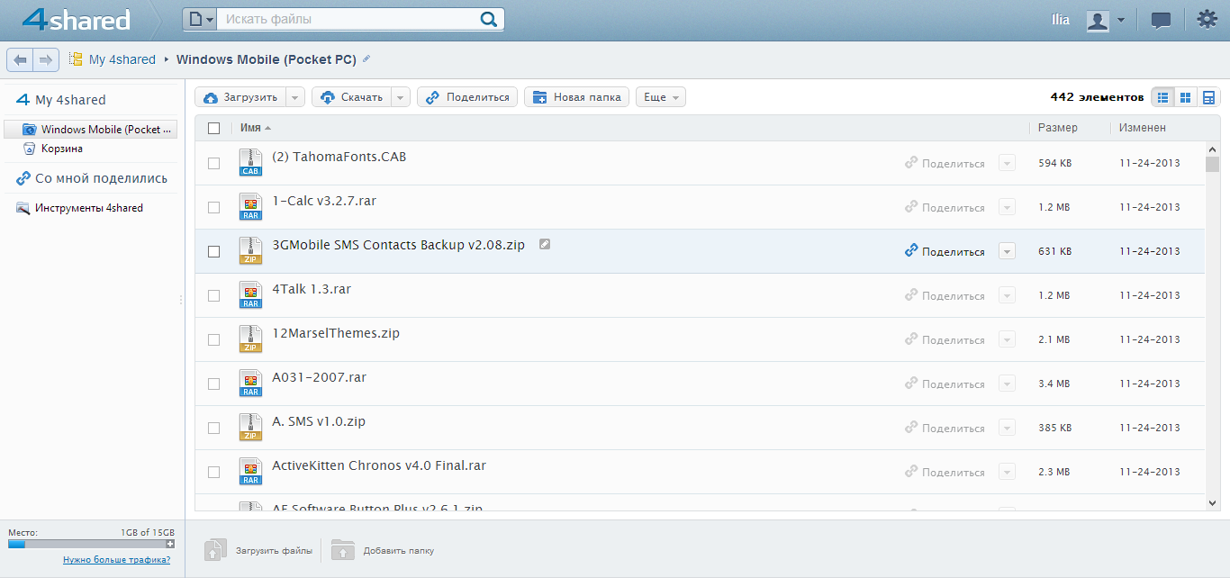Open share dropdown for (2) TahomaFonts.CAB
The height and width of the screenshot is (578, 1230).
[x=1007, y=164]
